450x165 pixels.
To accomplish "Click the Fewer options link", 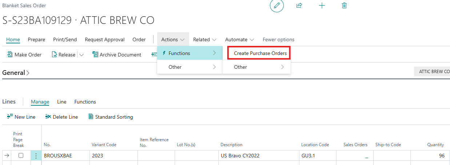I will coord(279,39).
